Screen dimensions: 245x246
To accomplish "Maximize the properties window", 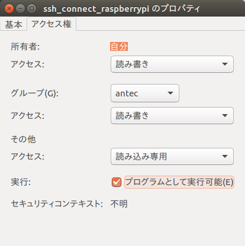I will point(31,9).
